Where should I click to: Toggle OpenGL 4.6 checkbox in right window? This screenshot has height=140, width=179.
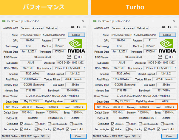(x=159, y=129)
